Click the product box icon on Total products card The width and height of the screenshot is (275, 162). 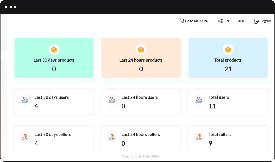pos(228,49)
